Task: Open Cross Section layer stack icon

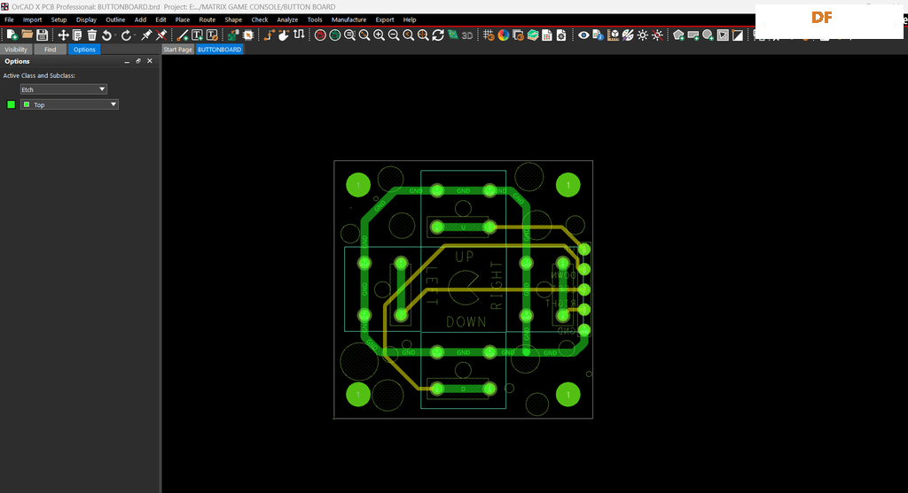Action: tap(533, 35)
